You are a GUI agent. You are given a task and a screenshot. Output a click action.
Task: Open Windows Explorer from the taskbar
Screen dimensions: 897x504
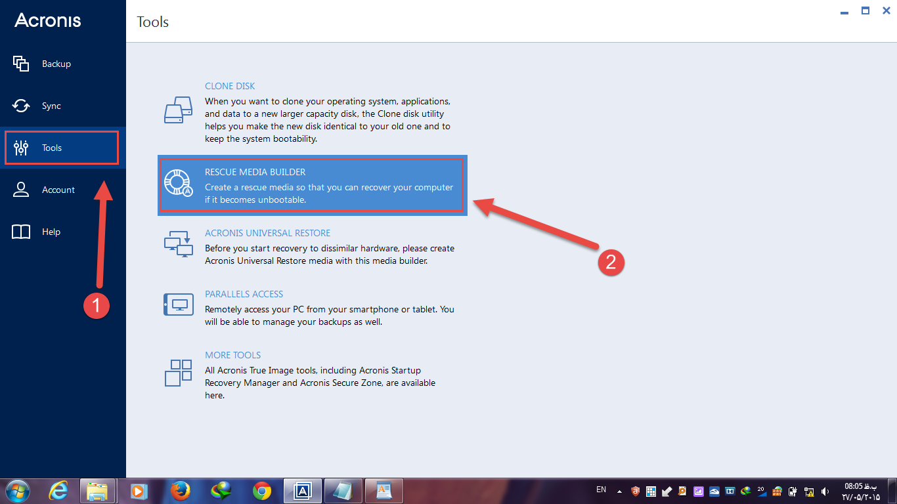tap(98, 491)
